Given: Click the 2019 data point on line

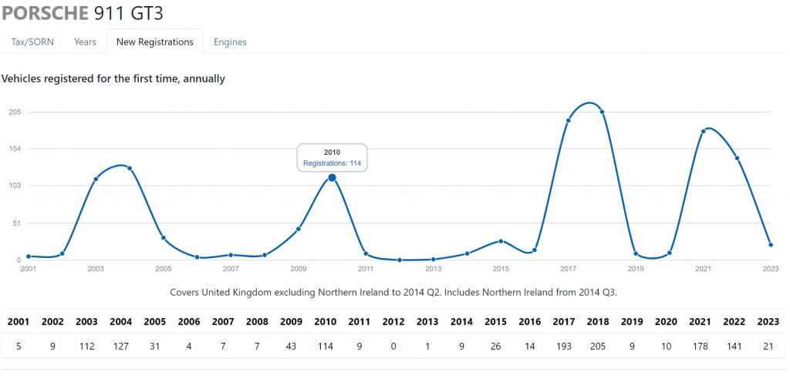Looking at the screenshot, I should pyautogui.click(x=636, y=253).
